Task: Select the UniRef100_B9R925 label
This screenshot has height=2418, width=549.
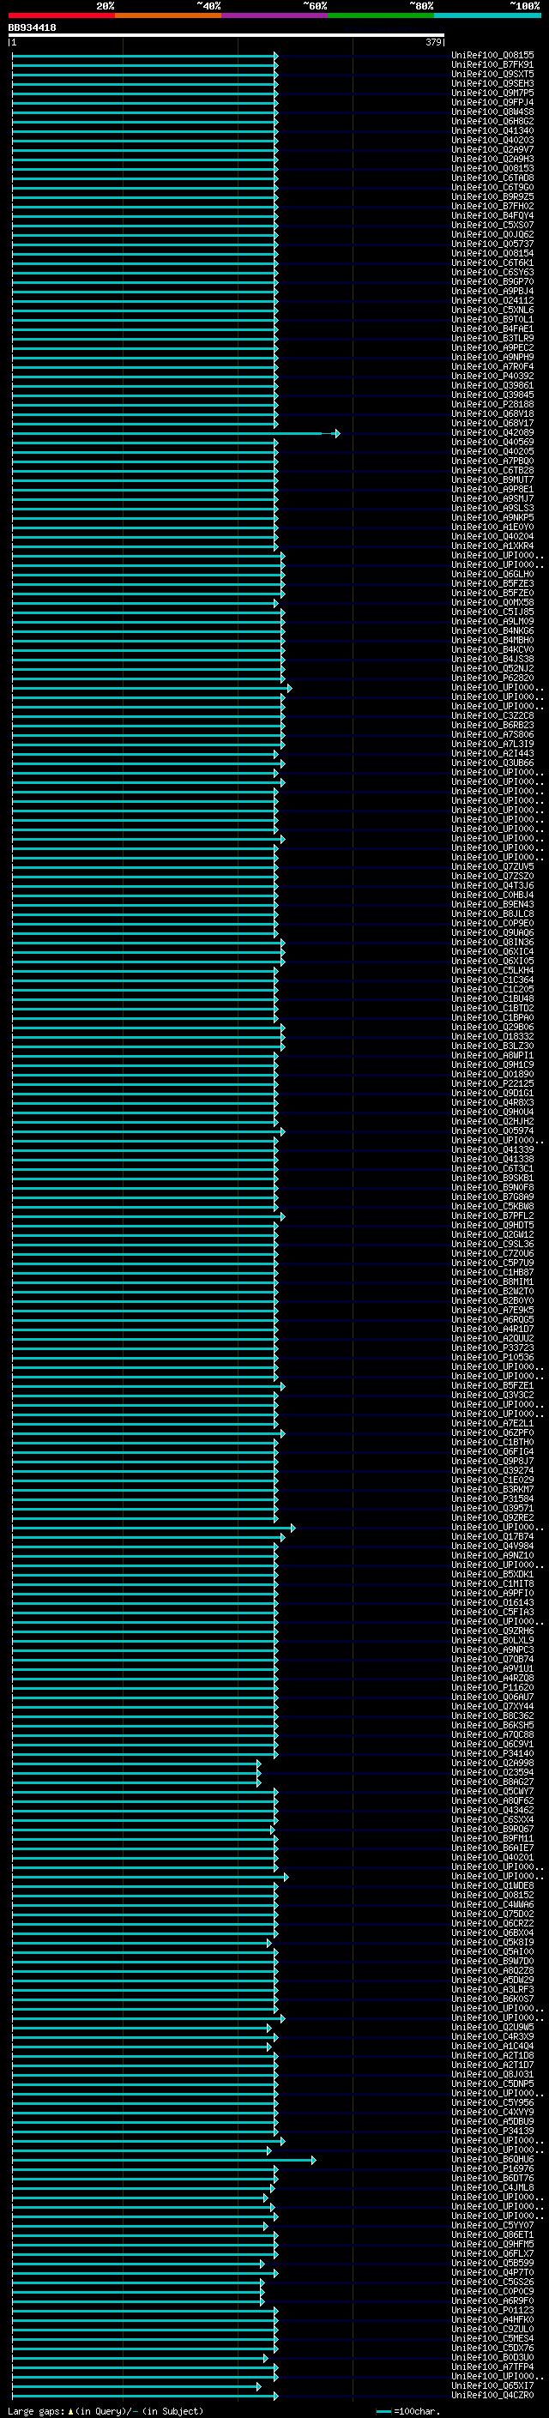Action: [492, 196]
